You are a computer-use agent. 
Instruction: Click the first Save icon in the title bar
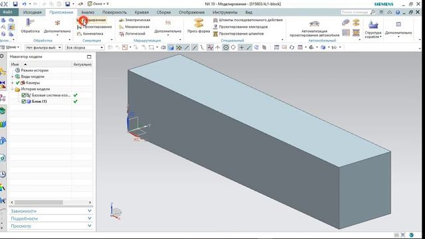tap(15, 4)
